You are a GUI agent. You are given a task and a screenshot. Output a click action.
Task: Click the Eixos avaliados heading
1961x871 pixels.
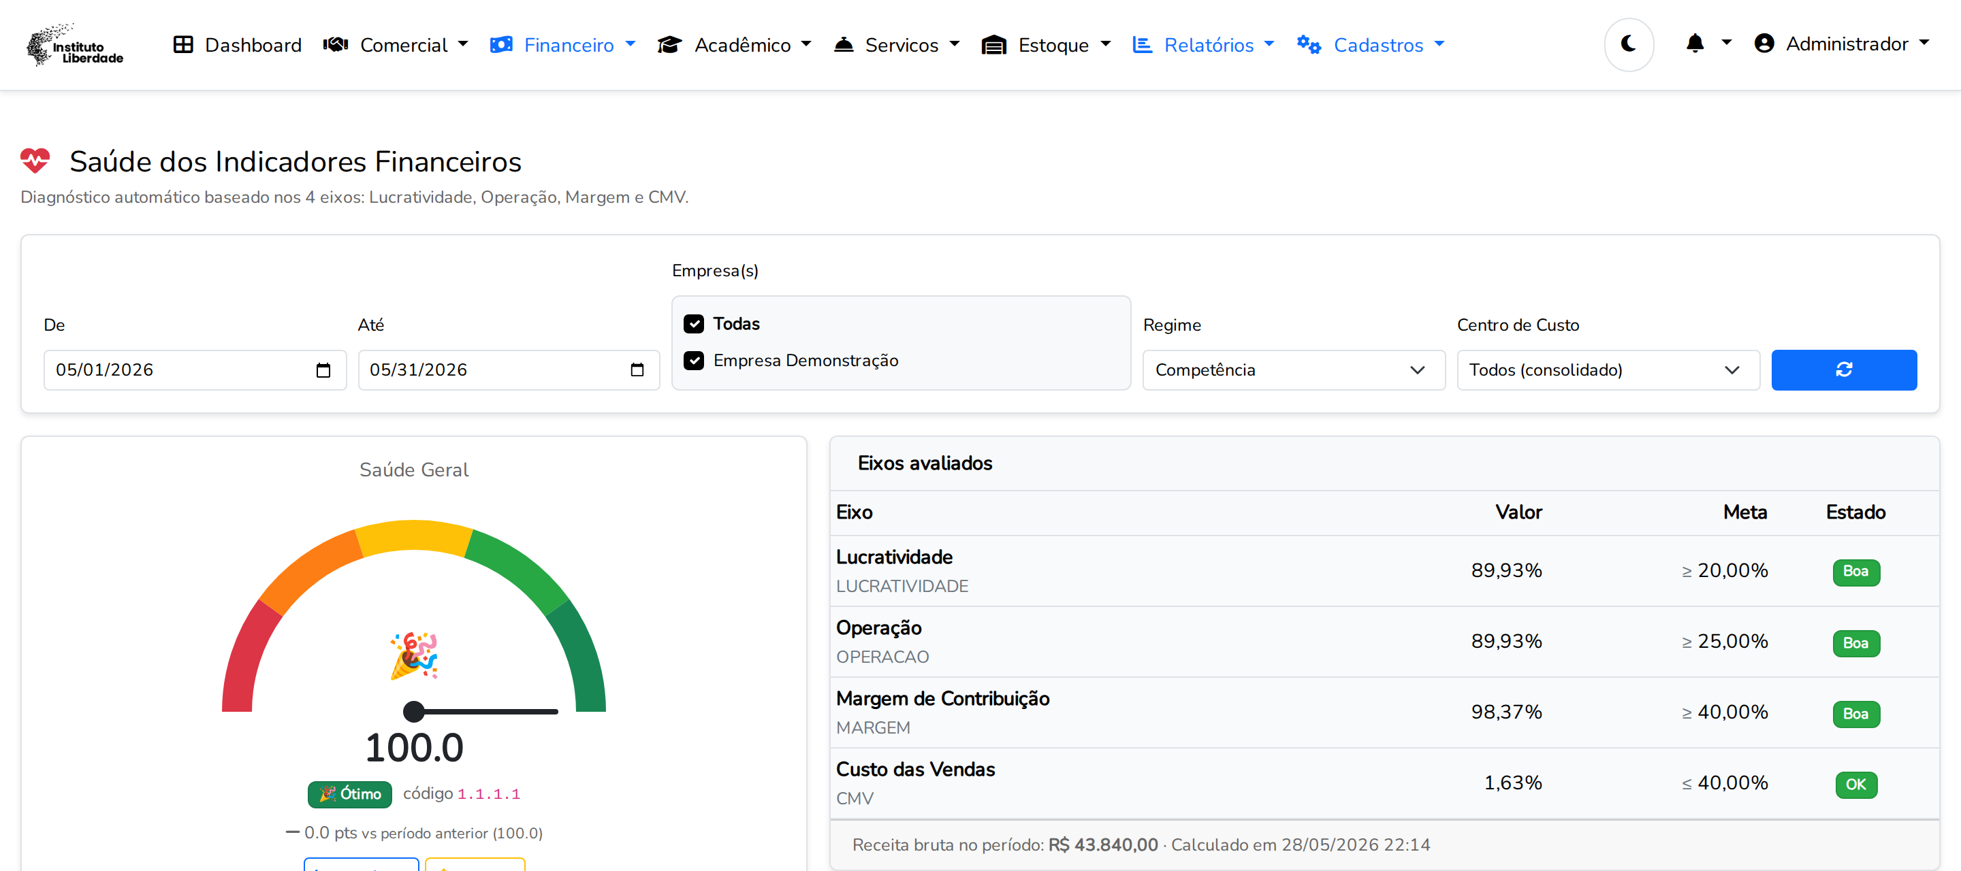click(x=924, y=463)
